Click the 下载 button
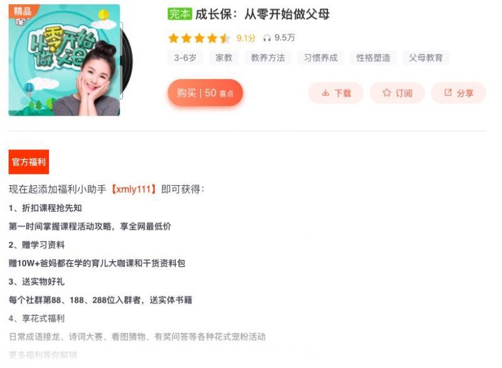Screen dimensions: 502x368 (336, 93)
